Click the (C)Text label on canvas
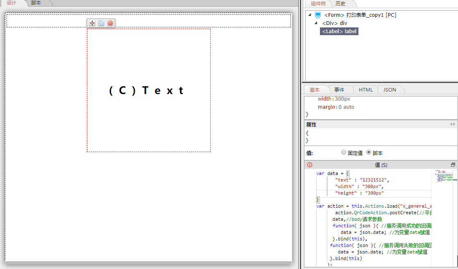The height and width of the screenshot is (269, 458). tap(146, 91)
